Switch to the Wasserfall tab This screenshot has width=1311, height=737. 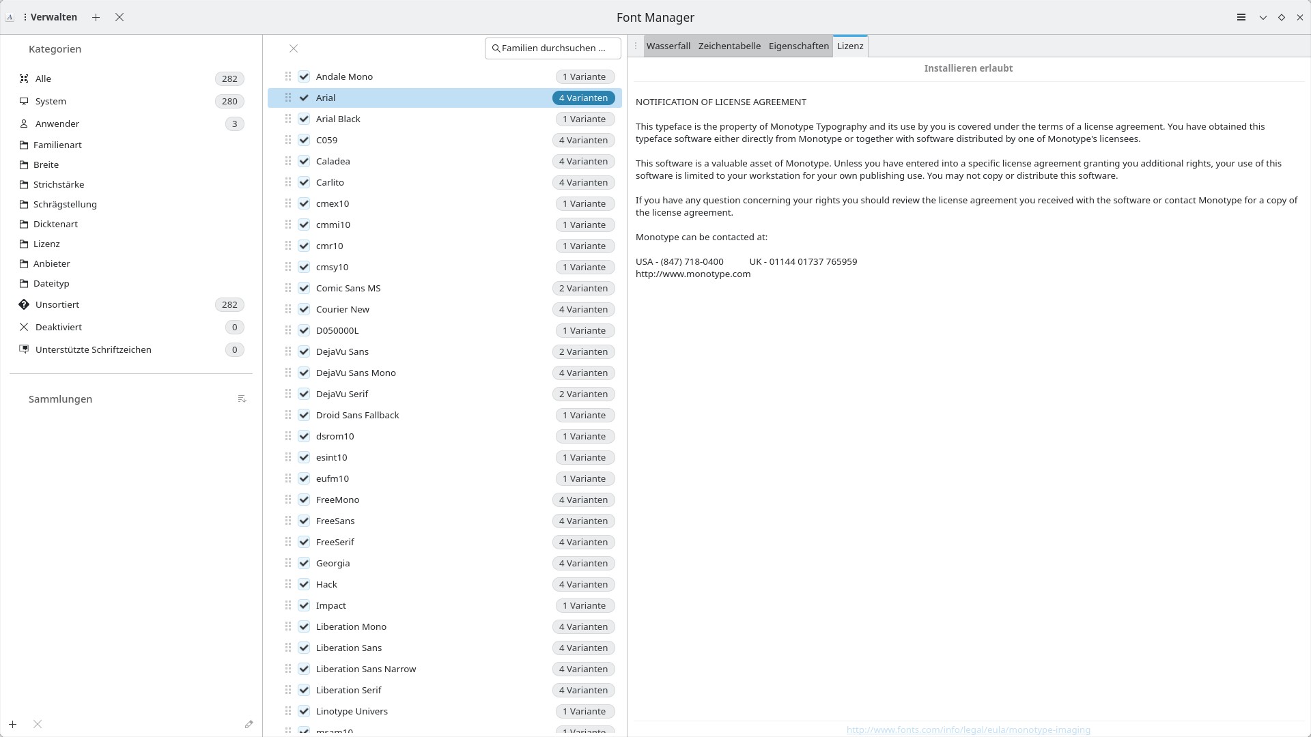pos(668,46)
